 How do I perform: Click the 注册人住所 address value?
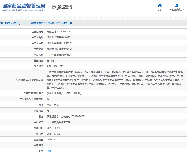59,43
